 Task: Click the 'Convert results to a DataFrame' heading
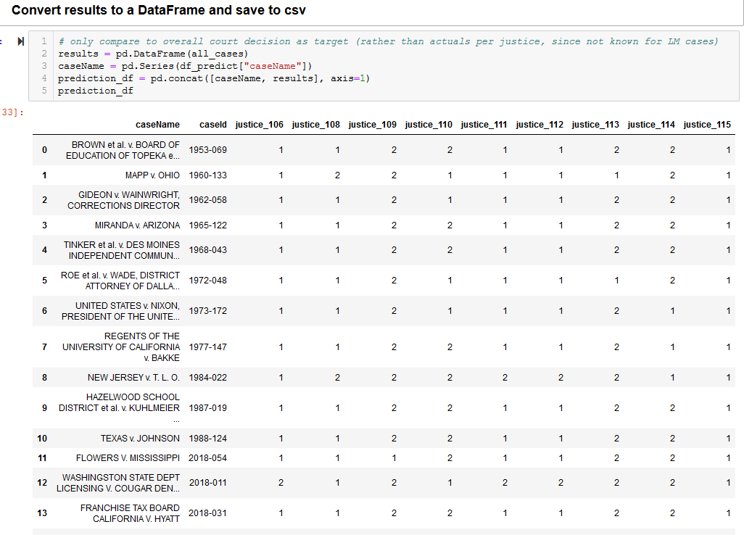point(159,10)
